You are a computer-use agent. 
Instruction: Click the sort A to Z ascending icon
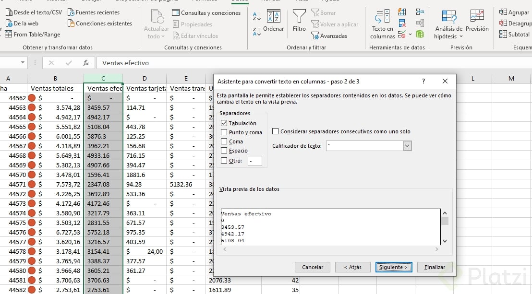coord(256,16)
